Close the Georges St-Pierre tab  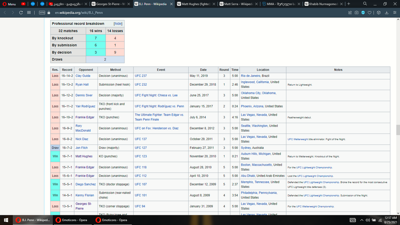click(129, 4)
